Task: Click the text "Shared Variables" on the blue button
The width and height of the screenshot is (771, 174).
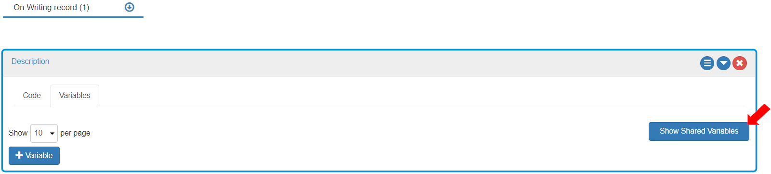Action: point(710,131)
